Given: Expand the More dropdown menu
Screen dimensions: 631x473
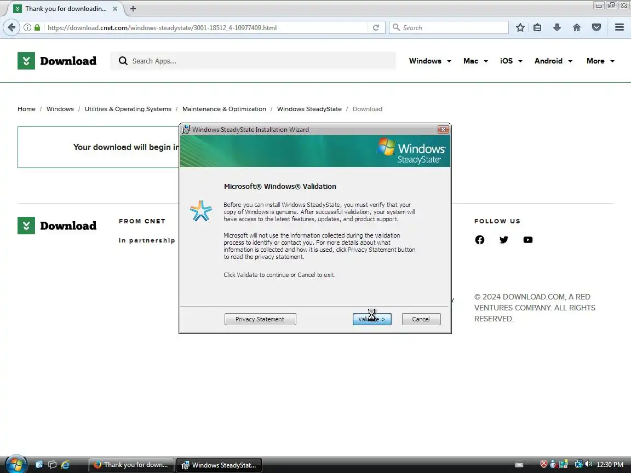Looking at the screenshot, I should [600, 61].
